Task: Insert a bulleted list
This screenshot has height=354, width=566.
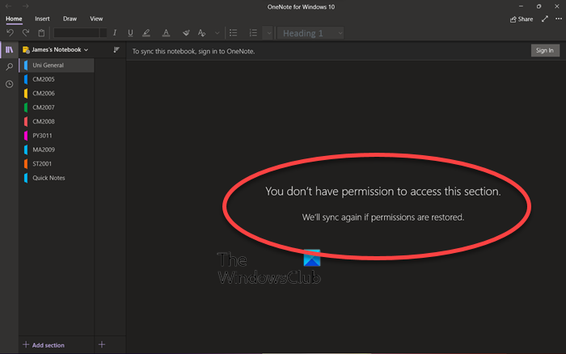Action: point(234,33)
